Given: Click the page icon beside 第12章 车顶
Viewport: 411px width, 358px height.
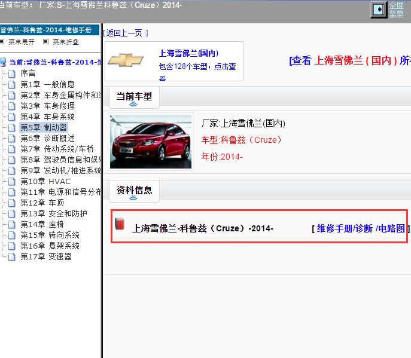Looking at the screenshot, I should 11,203.
